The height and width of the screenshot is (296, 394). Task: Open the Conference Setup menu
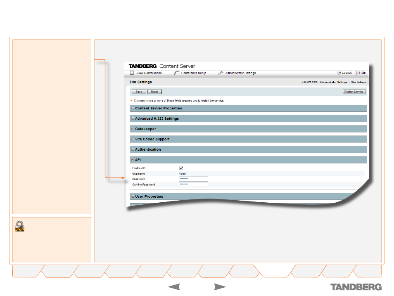[193, 73]
